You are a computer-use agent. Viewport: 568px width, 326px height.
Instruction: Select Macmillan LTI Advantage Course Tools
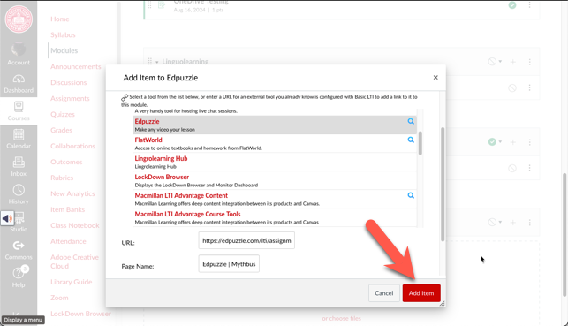(274, 217)
